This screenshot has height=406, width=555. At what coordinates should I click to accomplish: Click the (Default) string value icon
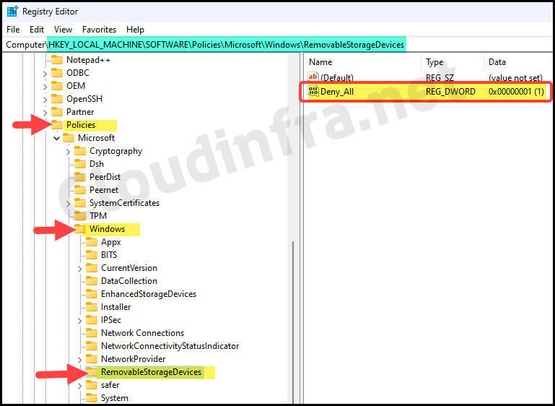point(313,77)
